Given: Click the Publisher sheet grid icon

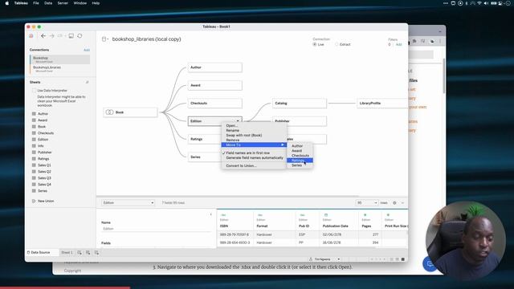Looking at the screenshot, I should (34, 153).
